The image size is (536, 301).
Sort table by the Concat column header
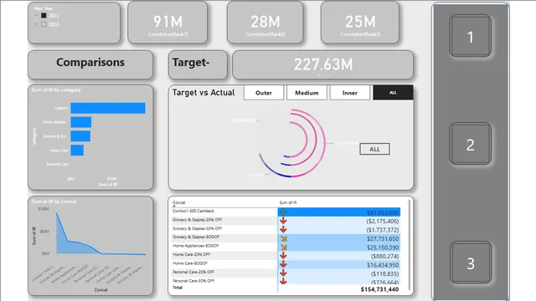click(x=178, y=202)
